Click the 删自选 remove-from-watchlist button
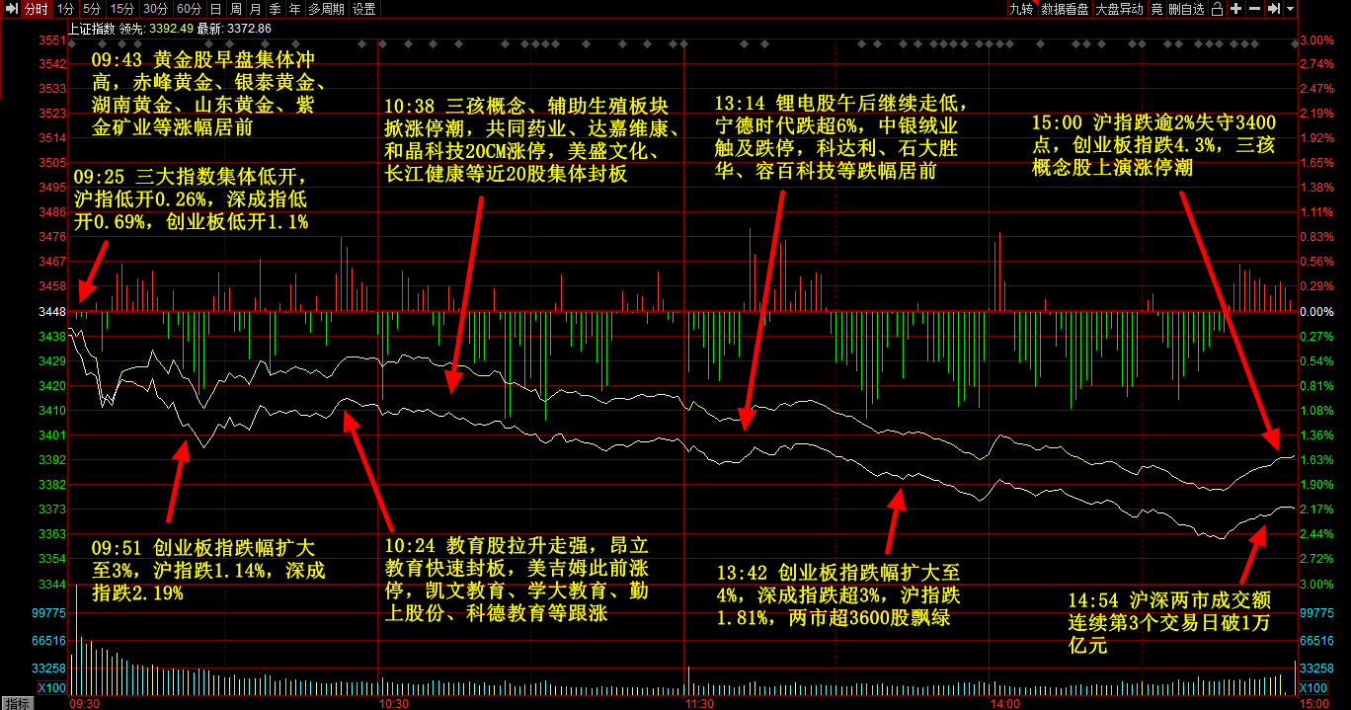Screen dimensions: 1351x710 (1186, 9)
